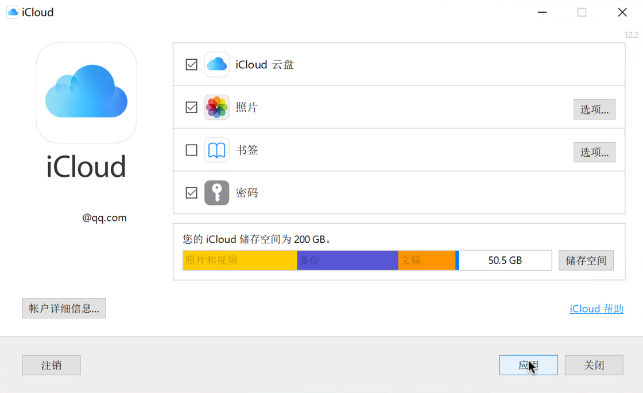Viewport: 643px width, 393px height.
Task: Open 选项 for 照片
Action: [594, 109]
